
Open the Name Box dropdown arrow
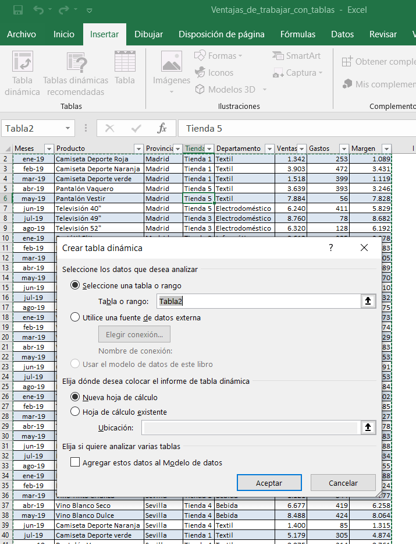pyautogui.click(x=67, y=128)
